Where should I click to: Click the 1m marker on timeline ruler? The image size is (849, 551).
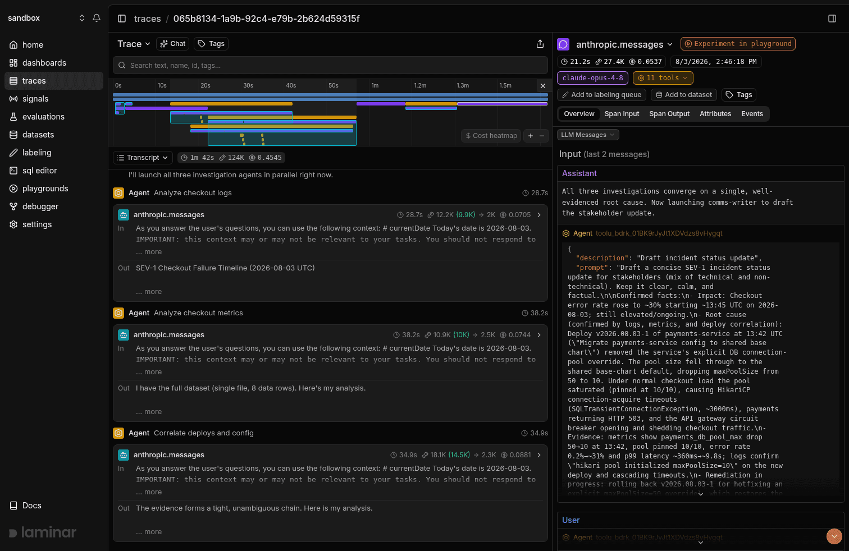click(375, 85)
